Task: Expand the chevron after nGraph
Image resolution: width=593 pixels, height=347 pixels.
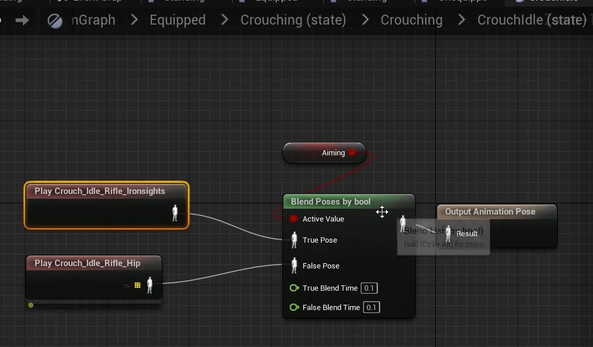Action: point(134,20)
